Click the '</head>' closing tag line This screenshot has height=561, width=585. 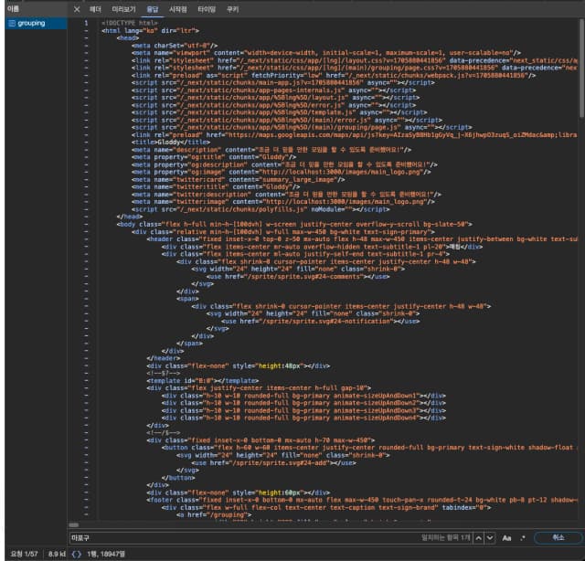click(x=130, y=217)
